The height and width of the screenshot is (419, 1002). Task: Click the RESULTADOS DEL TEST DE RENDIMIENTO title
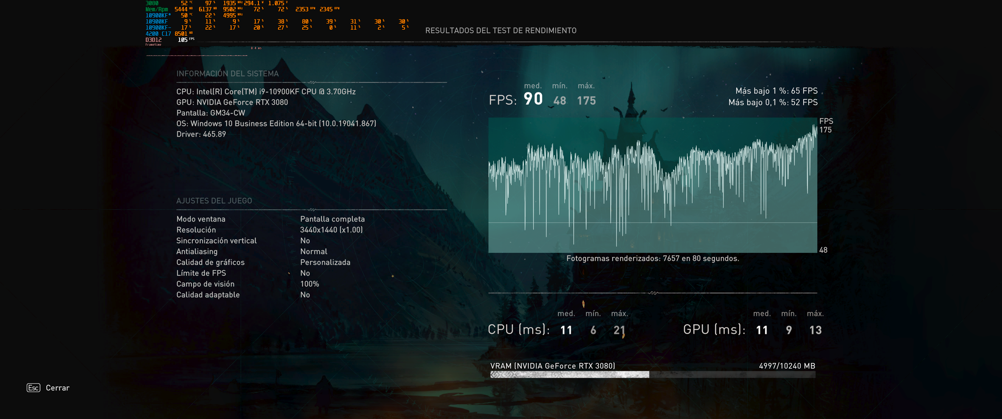click(x=501, y=31)
